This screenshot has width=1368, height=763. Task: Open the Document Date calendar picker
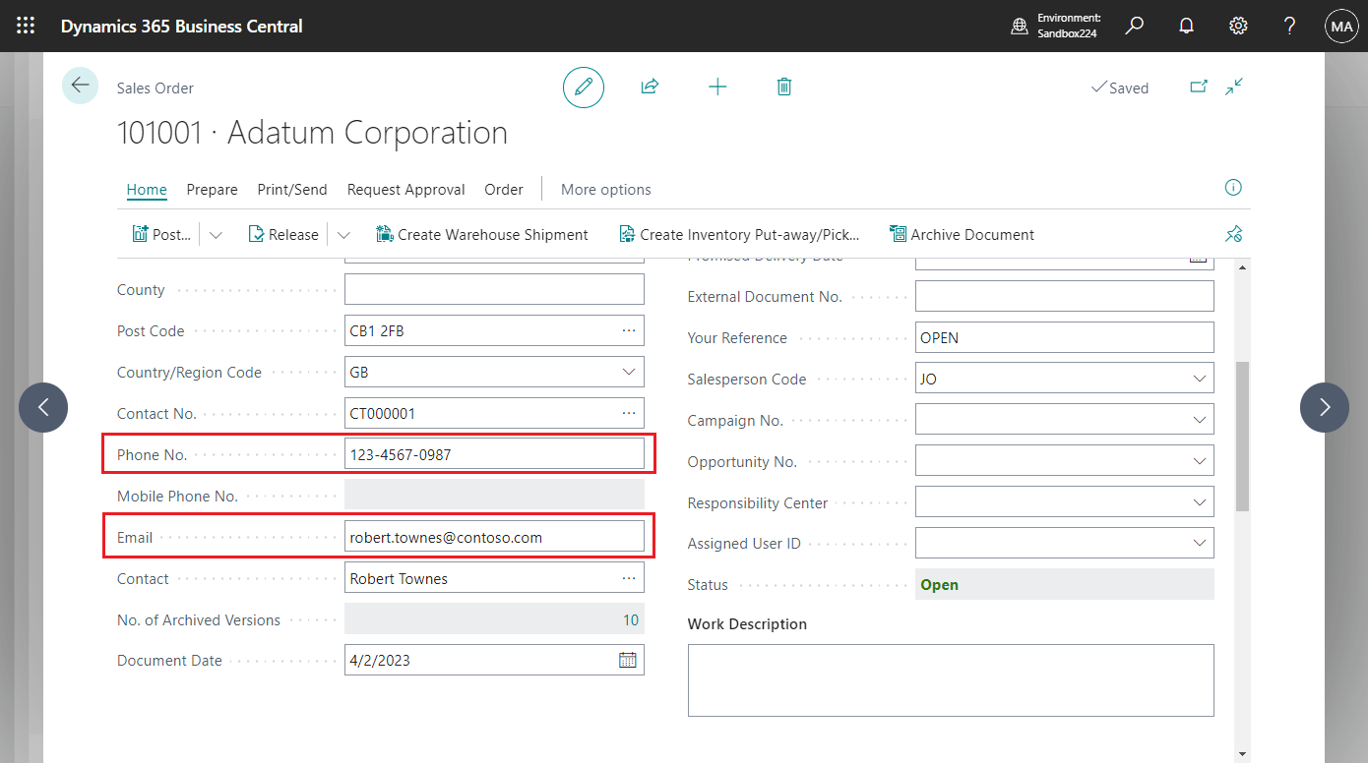pyautogui.click(x=627, y=659)
